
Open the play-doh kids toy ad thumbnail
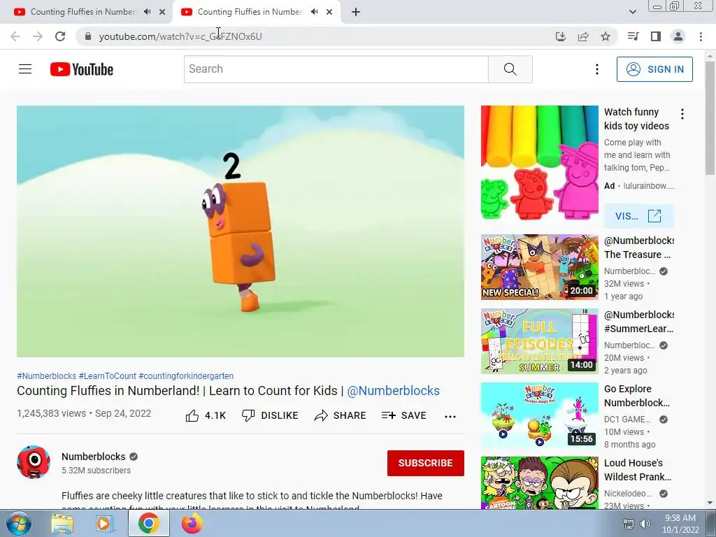[540, 164]
